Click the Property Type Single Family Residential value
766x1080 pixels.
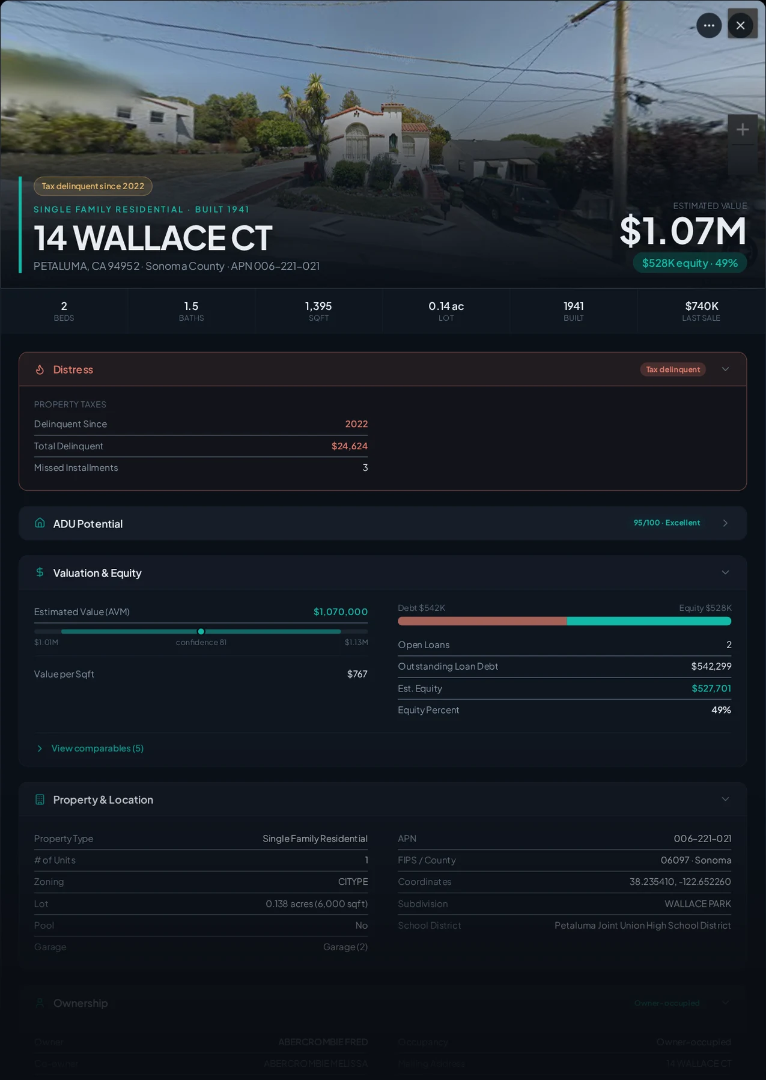tap(315, 839)
